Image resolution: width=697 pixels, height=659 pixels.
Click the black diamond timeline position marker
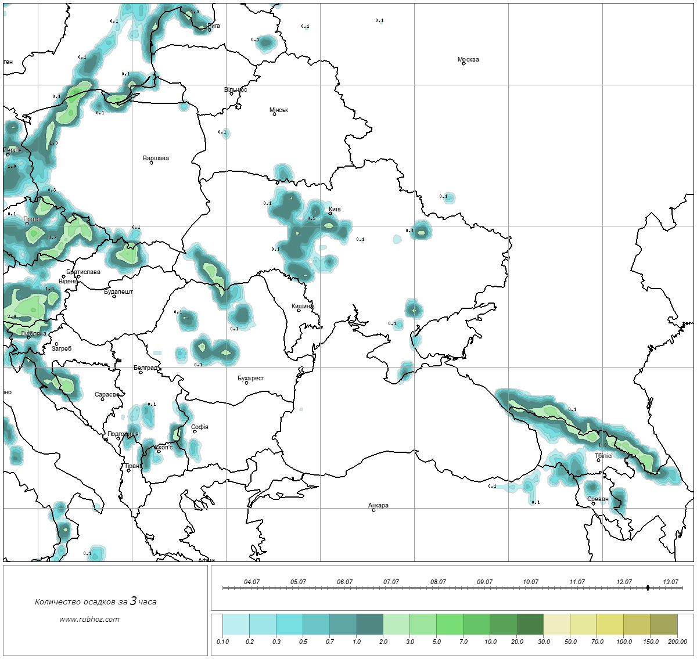648,588
